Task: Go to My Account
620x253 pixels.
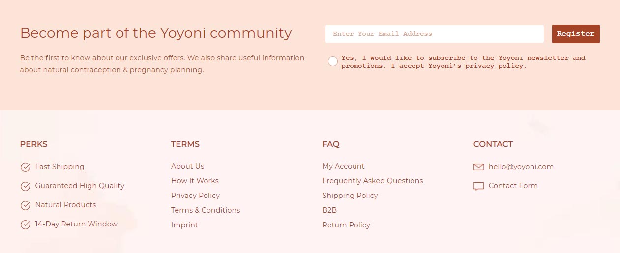Action: [343, 166]
